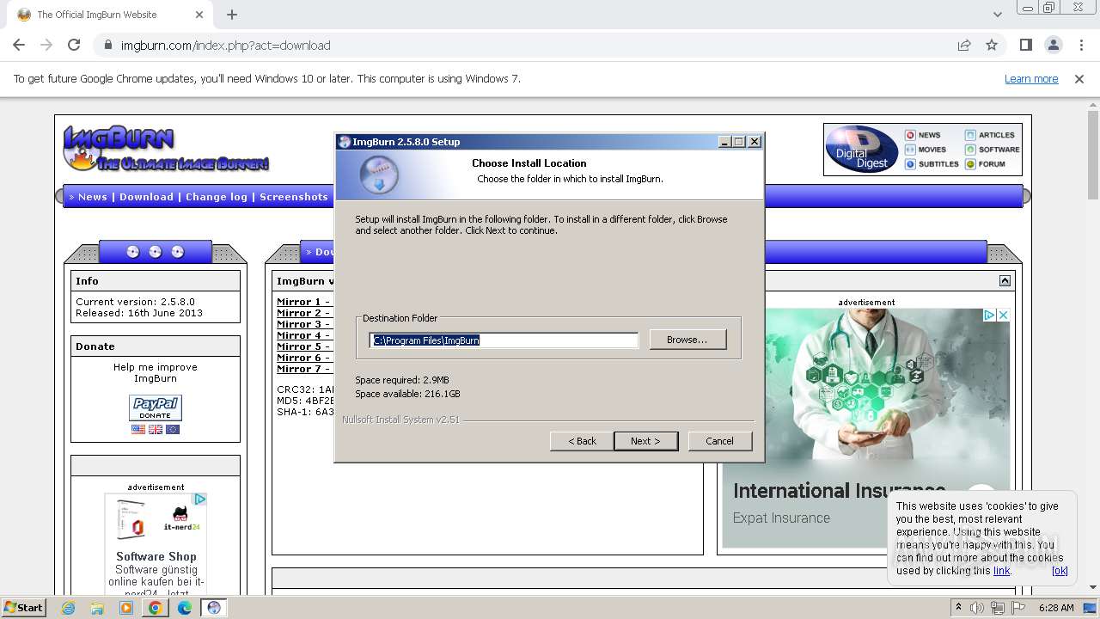Screen dimensions: 1100x619
Task: Close the insurance advertisement with X
Action: [1003, 316]
